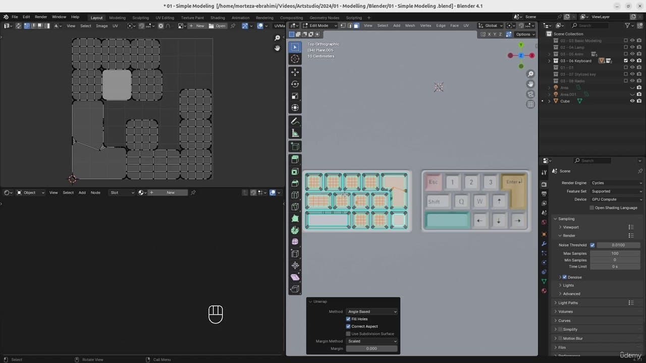Viewport: 646px width, 363px height.
Task: Choose the Rotate tool in viewport toolbar
Action: coord(295,84)
